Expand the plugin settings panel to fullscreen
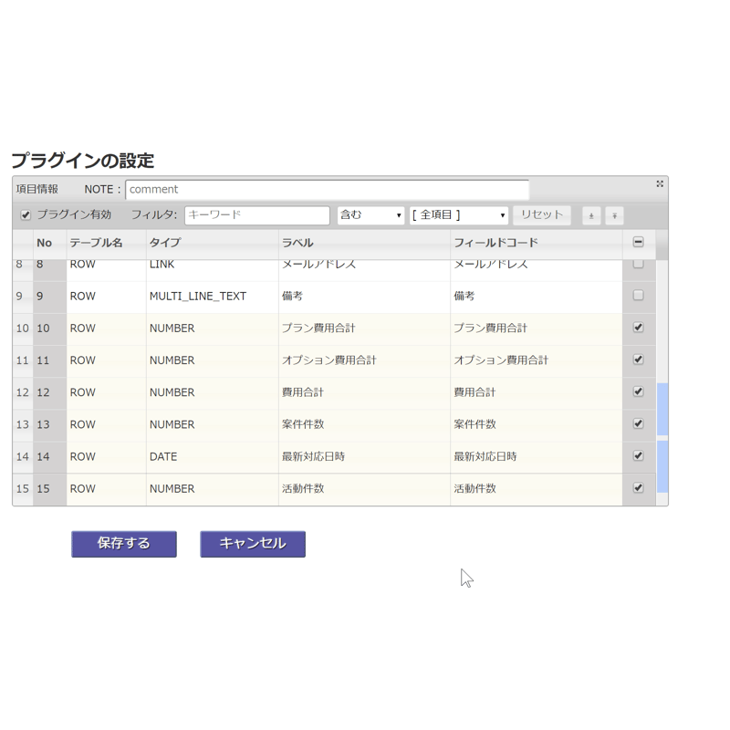This screenshot has width=730, height=730. pos(659,183)
